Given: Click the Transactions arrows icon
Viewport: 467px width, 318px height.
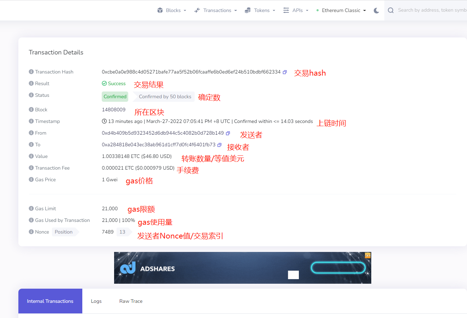Looking at the screenshot, I should coord(197,10).
